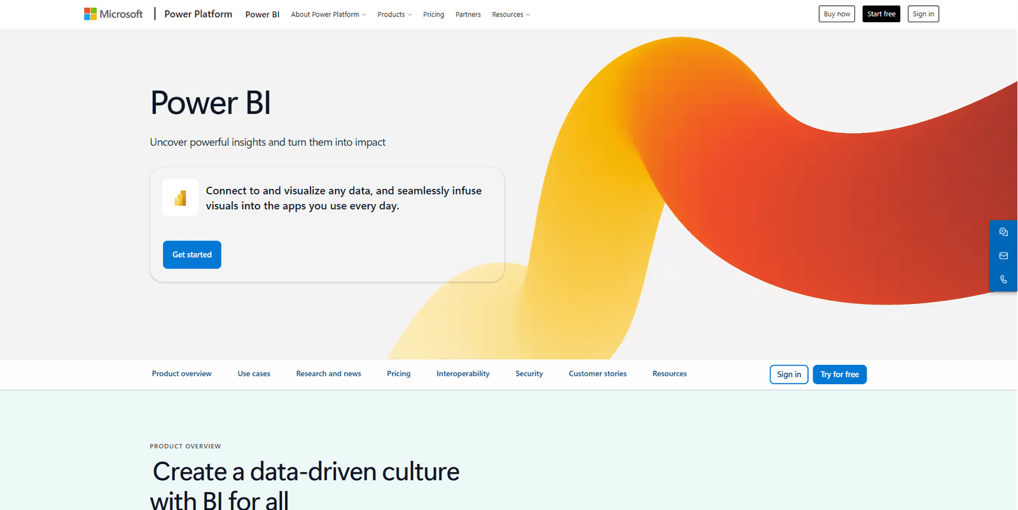Screen dimensions: 1018x510
Task: Expand the Products dropdown menu
Action: (x=394, y=15)
